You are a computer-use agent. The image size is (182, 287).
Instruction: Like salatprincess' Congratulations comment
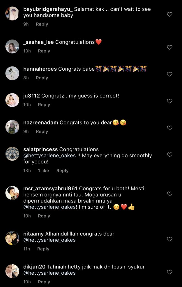coord(170,155)
